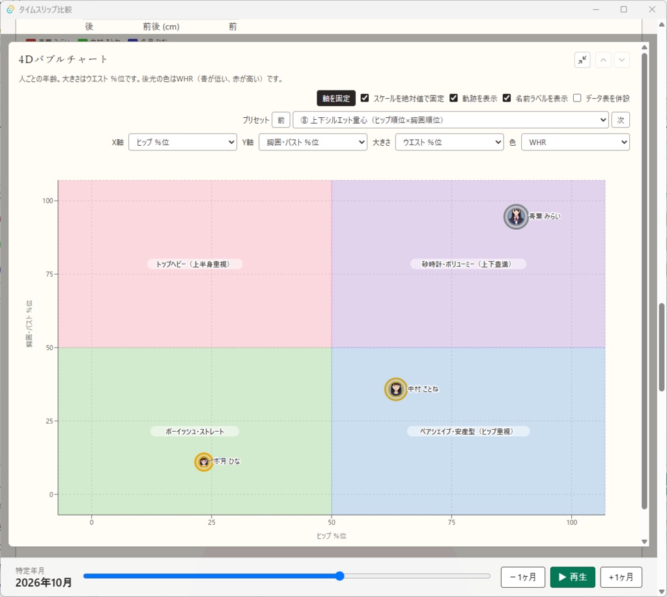Click the トップヘビー（上半身重視） quadrant label

(194, 264)
